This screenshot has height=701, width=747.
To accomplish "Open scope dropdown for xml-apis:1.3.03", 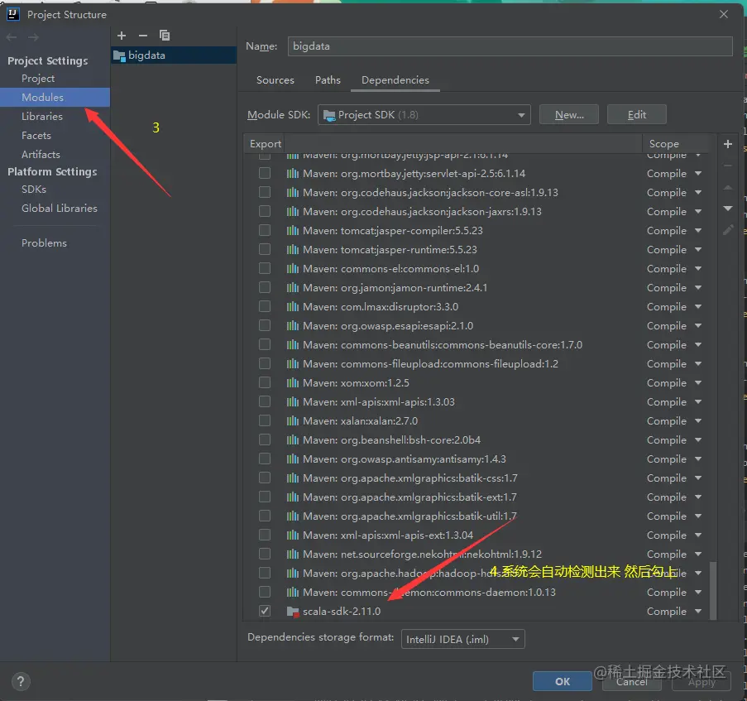I will (698, 402).
